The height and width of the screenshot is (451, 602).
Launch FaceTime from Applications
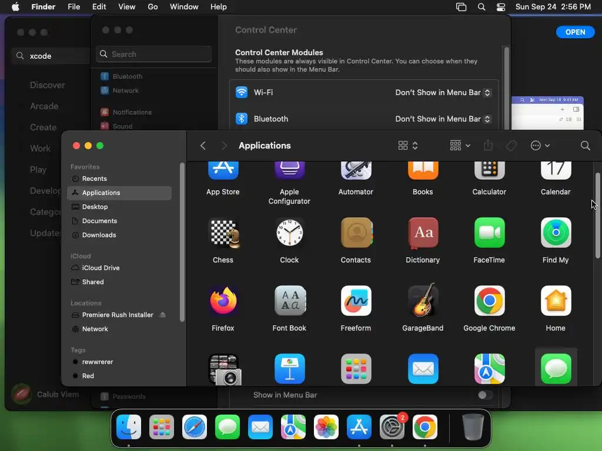coord(489,233)
